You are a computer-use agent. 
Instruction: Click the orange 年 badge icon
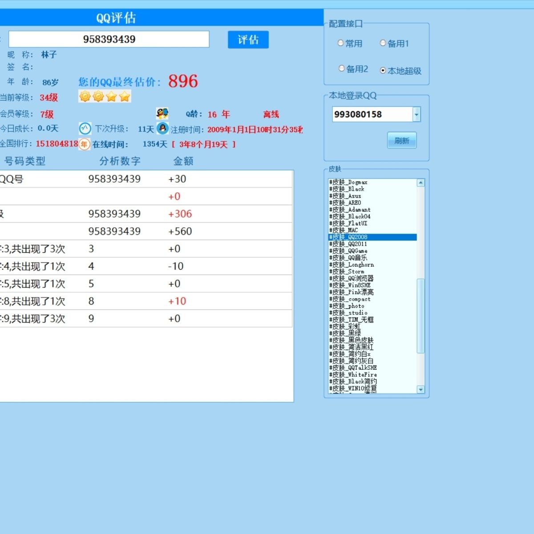84,144
